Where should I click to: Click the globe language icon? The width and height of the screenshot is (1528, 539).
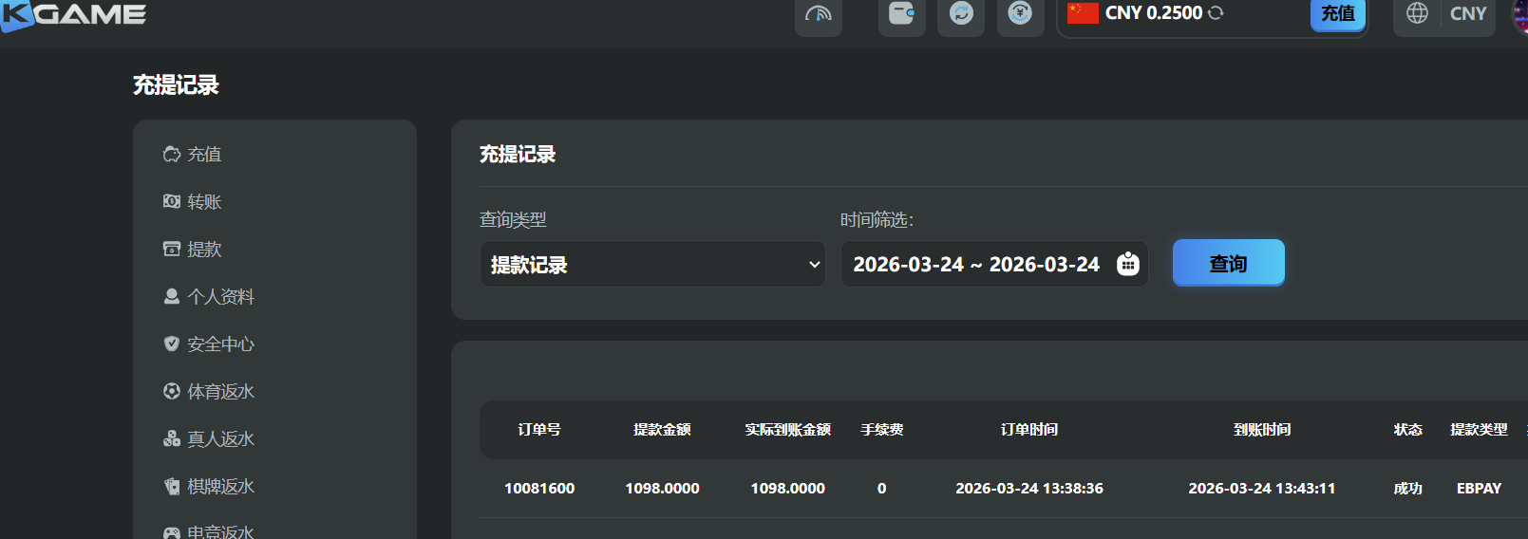pyautogui.click(x=1417, y=13)
